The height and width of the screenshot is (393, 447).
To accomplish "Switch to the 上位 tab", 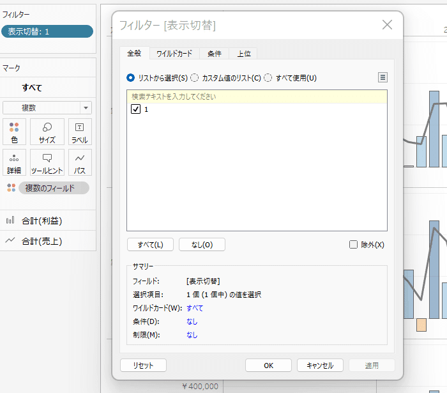I will point(244,53).
